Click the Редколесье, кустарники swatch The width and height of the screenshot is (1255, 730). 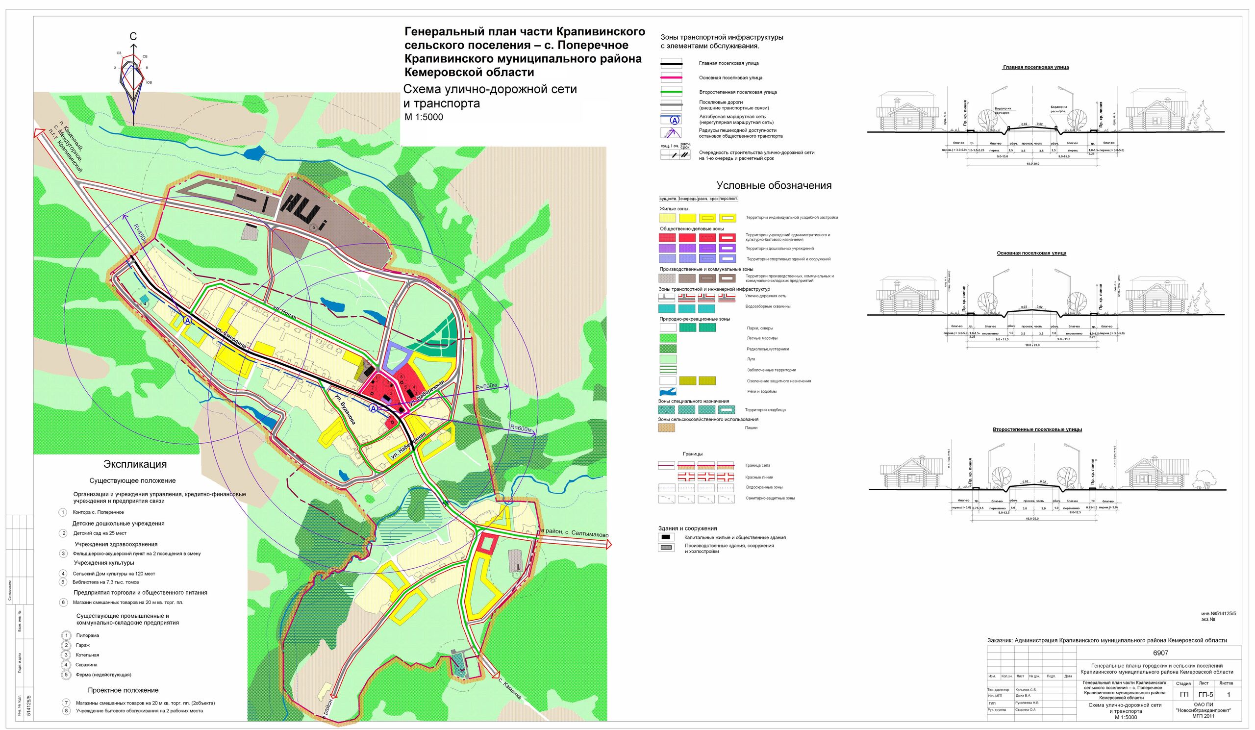pos(667,349)
